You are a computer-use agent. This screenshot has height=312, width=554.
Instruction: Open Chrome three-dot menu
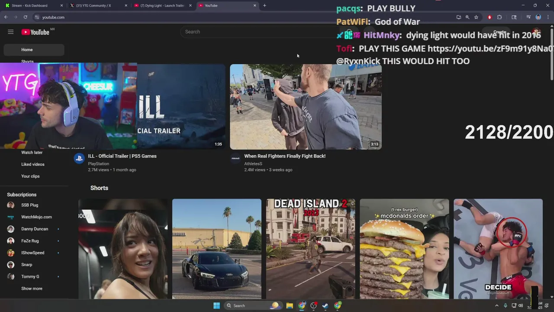pyautogui.click(x=548, y=17)
